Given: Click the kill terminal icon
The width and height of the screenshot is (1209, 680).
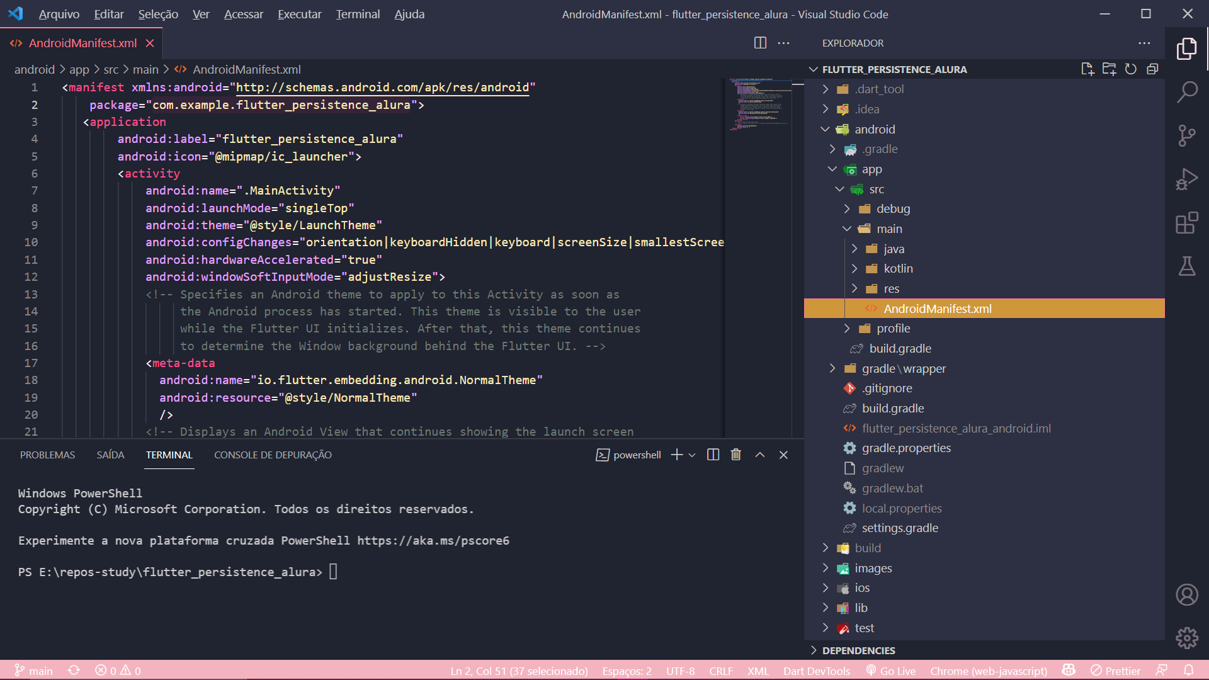Looking at the screenshot, I should [735, 455].
